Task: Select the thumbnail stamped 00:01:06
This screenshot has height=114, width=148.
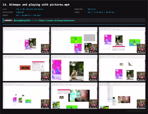Action: 26,40
